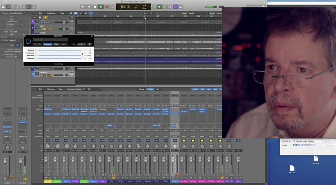Toggle the Inspector icon in toolbar

pos(8,7)
